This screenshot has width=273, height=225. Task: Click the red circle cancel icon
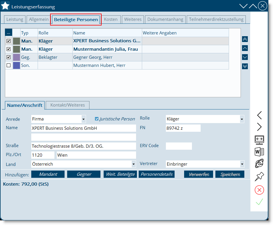(259, 190)
